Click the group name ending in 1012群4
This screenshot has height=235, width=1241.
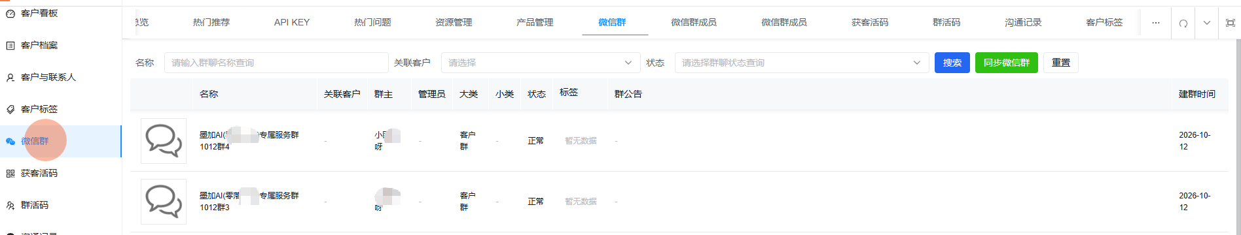(249, 140)
